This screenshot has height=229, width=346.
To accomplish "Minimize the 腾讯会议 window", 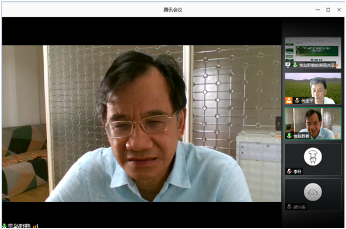I will tap(317, 10).
